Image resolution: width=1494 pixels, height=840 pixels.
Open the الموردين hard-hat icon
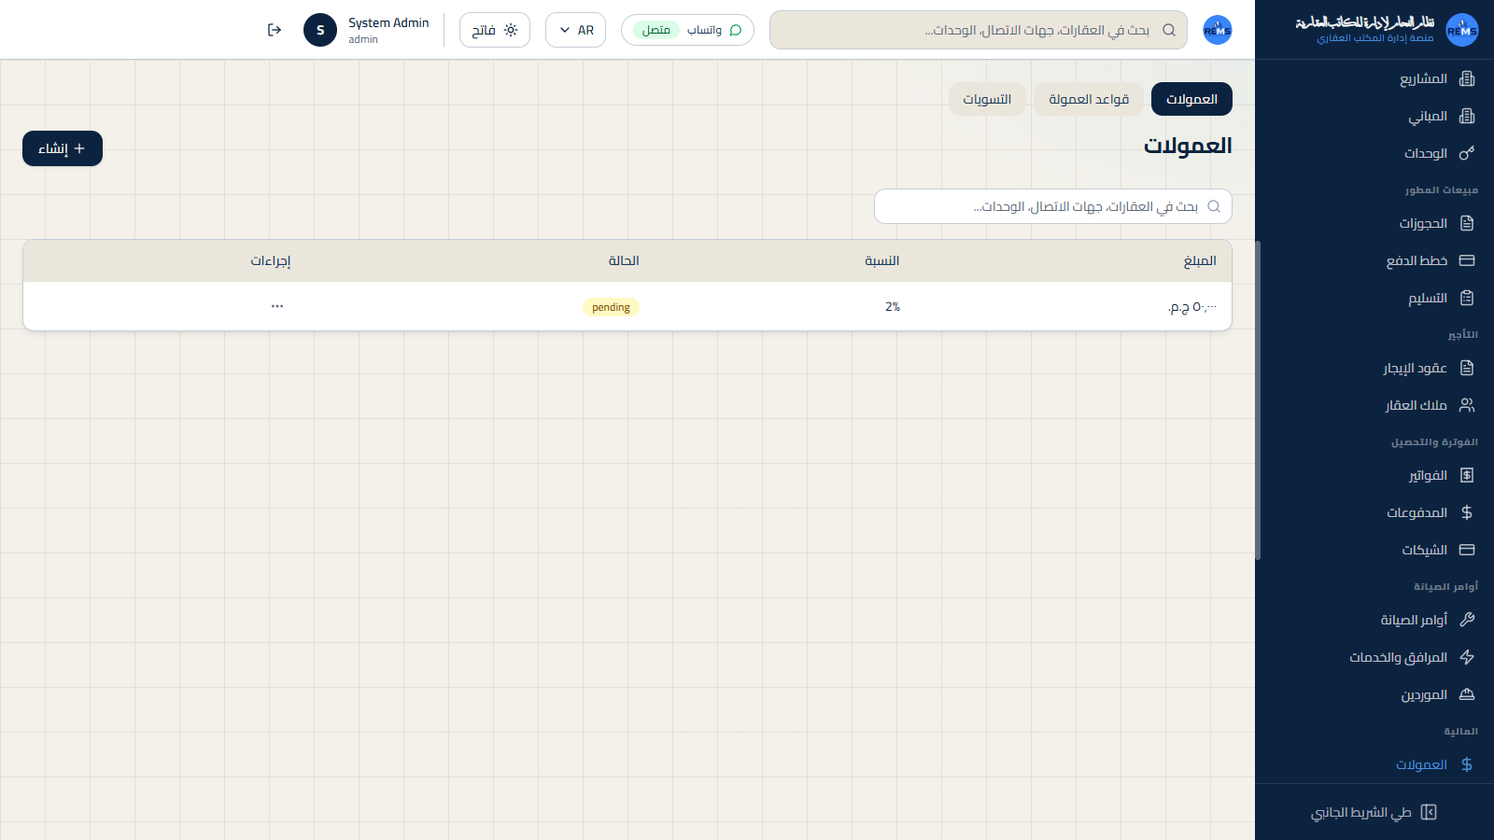(1467, 694)
